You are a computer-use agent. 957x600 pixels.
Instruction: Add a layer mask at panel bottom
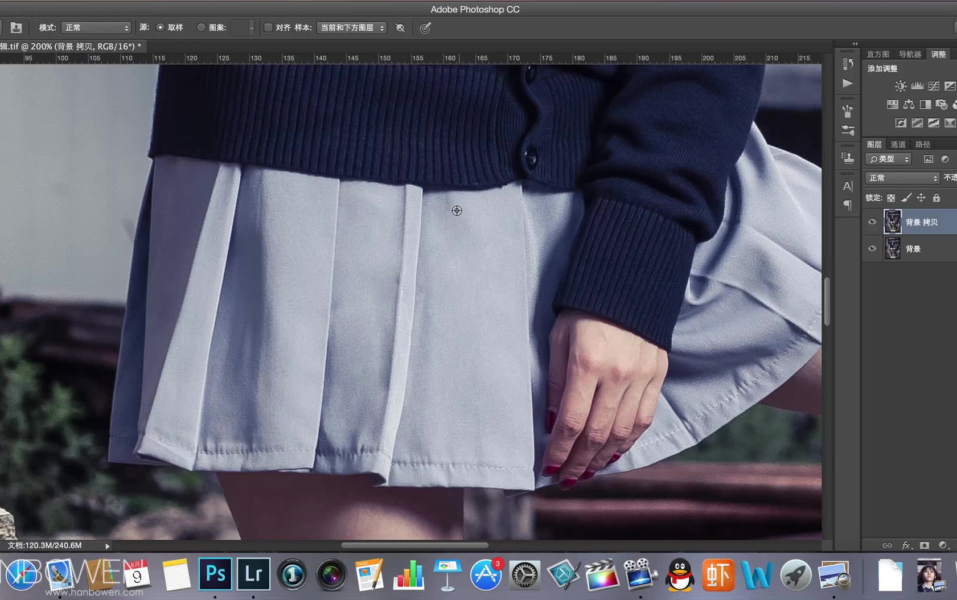925,545
